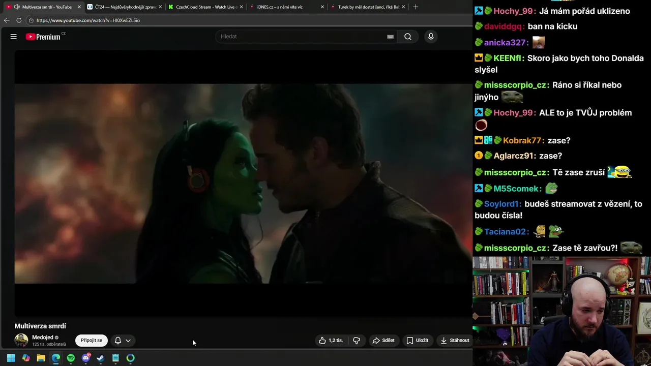Like the video with thumbs up
The width and height of the screenshot is (651, 366).
click(x=331, y=341)
